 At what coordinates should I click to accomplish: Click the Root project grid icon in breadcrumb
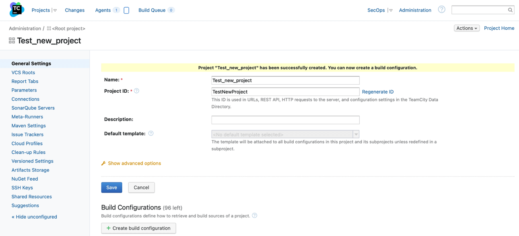click(x=49, y=28)
